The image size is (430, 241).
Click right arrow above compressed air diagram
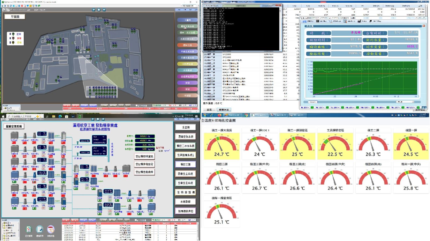tap(103, 119)
